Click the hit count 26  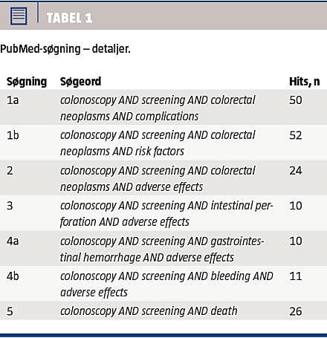[x=296, y=311]
